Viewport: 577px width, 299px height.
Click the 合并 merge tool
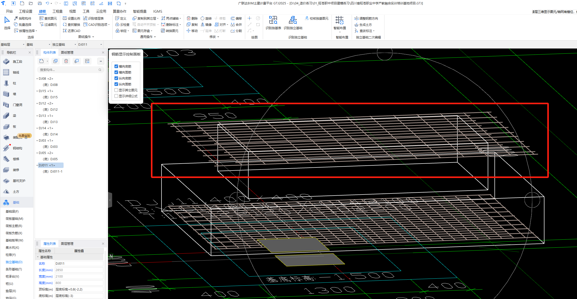[236, 25]
